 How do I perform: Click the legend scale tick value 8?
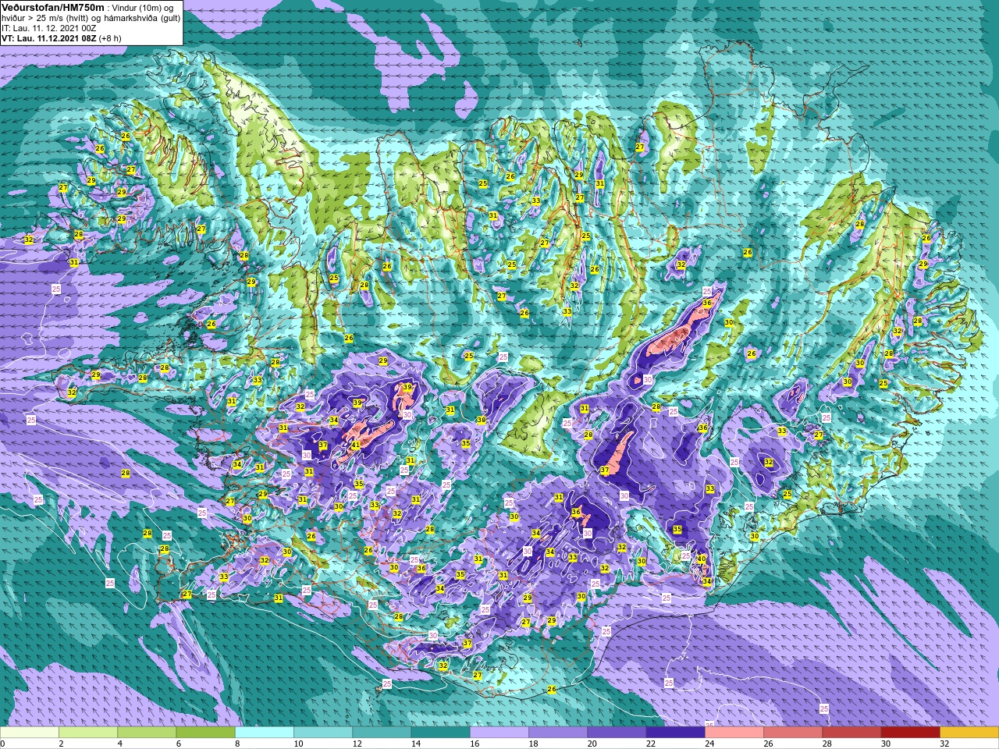coord(236,744)
